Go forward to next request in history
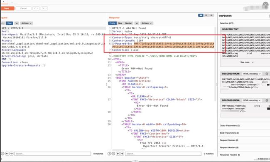Viewport: 270px width, 162px height. click(x=43, y=8)
